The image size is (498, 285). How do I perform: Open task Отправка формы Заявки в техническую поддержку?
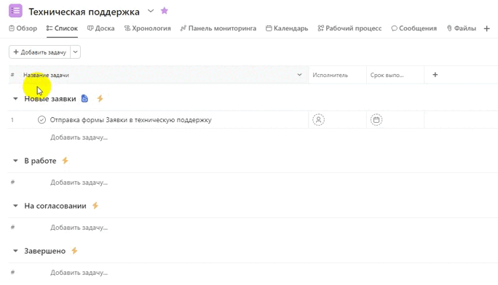[130, 120]
